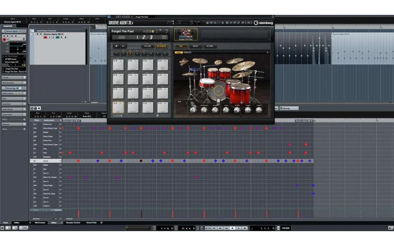Expand the Chords inspector section
This screenshot has width=394, height=246.
tap(14, 77)
